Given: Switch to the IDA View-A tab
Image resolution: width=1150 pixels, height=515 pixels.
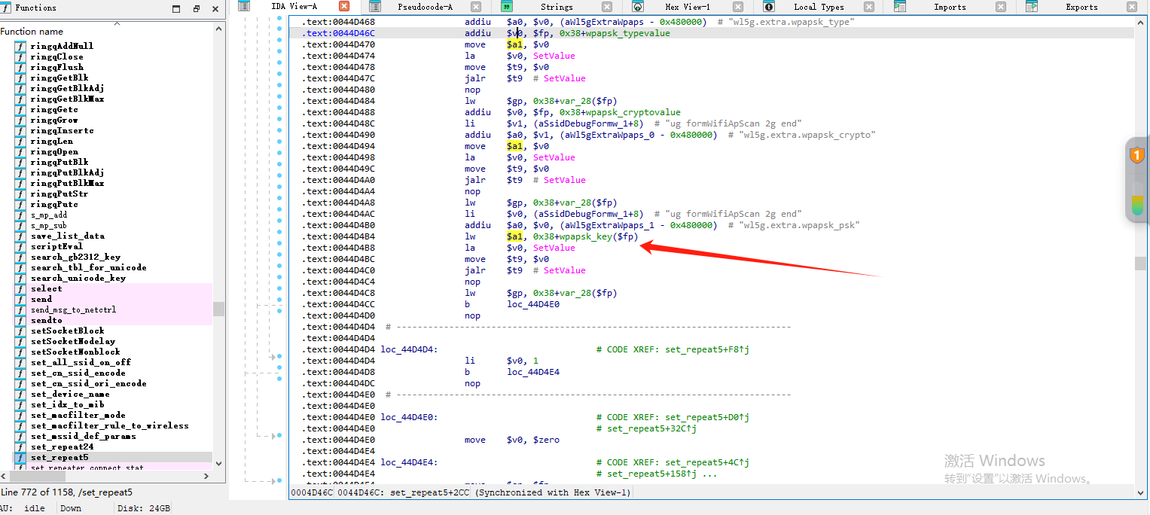Looking at the screenshot, I should pos(294,7).
